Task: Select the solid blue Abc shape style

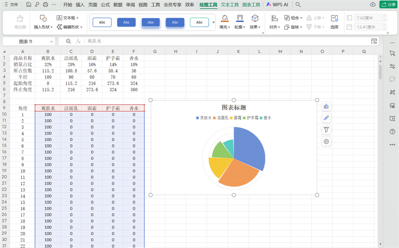Action: 126,22
